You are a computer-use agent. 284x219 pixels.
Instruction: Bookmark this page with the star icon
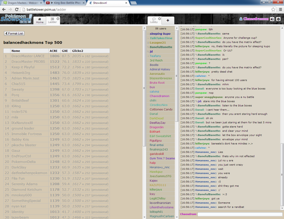273,9
